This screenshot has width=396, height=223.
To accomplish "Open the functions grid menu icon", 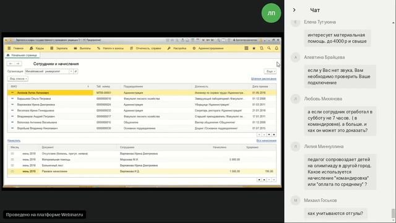I will pos(246,48).
